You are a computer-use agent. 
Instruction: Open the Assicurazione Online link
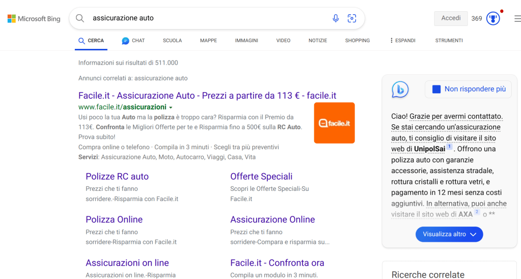point(272,219)
